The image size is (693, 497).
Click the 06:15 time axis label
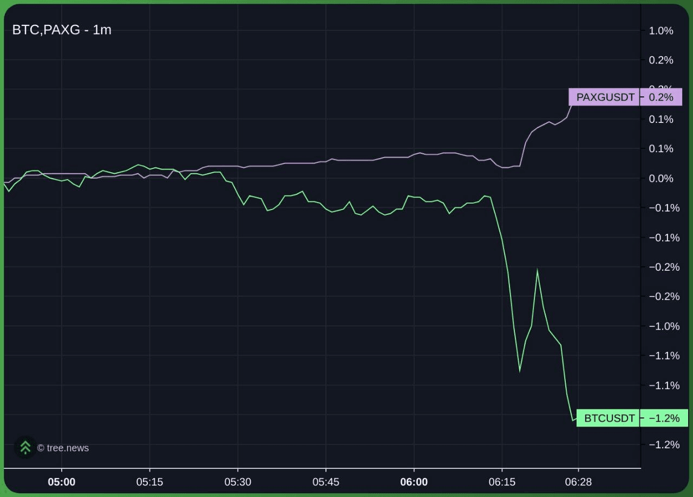[502, 482]
